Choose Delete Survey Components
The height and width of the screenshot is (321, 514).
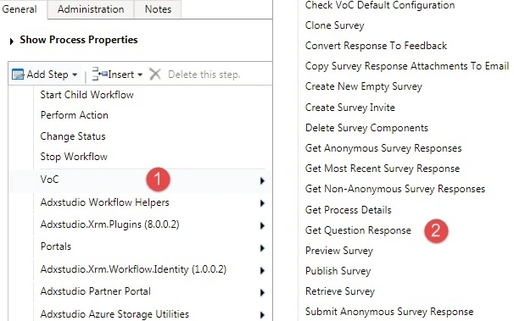366,128
